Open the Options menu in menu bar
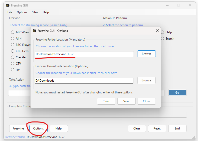The width and height of the screenshot is (198, 141). click(22, 12)
